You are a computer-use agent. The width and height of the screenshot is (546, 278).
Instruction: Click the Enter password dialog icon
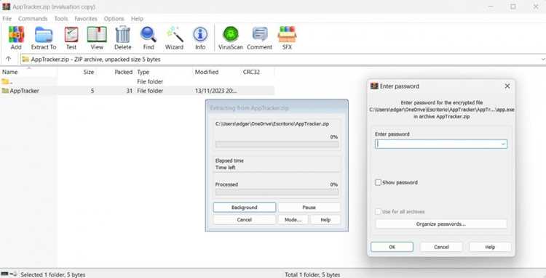[374, 86]
